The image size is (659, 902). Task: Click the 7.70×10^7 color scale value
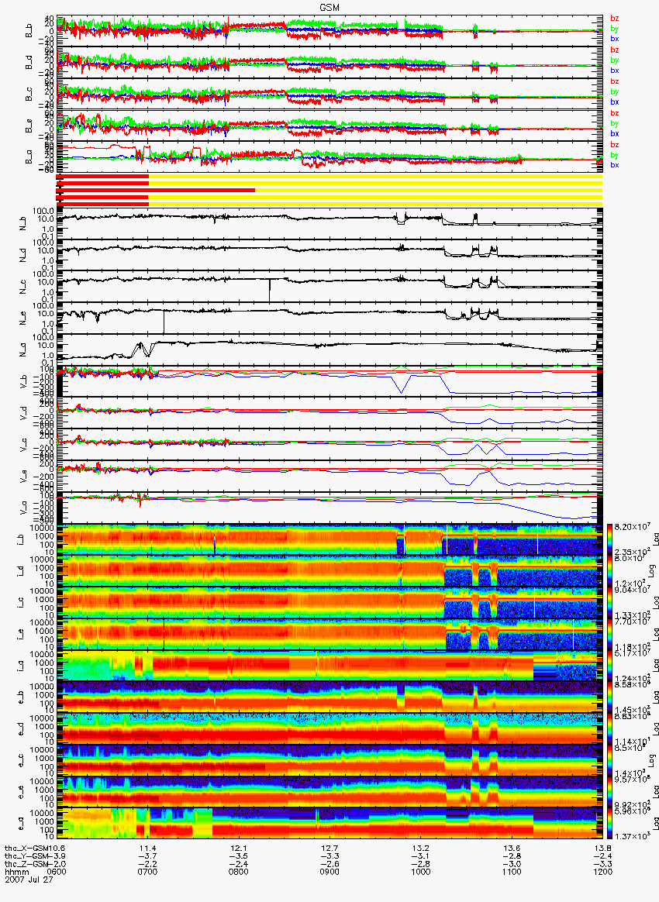tap(631, 621)
